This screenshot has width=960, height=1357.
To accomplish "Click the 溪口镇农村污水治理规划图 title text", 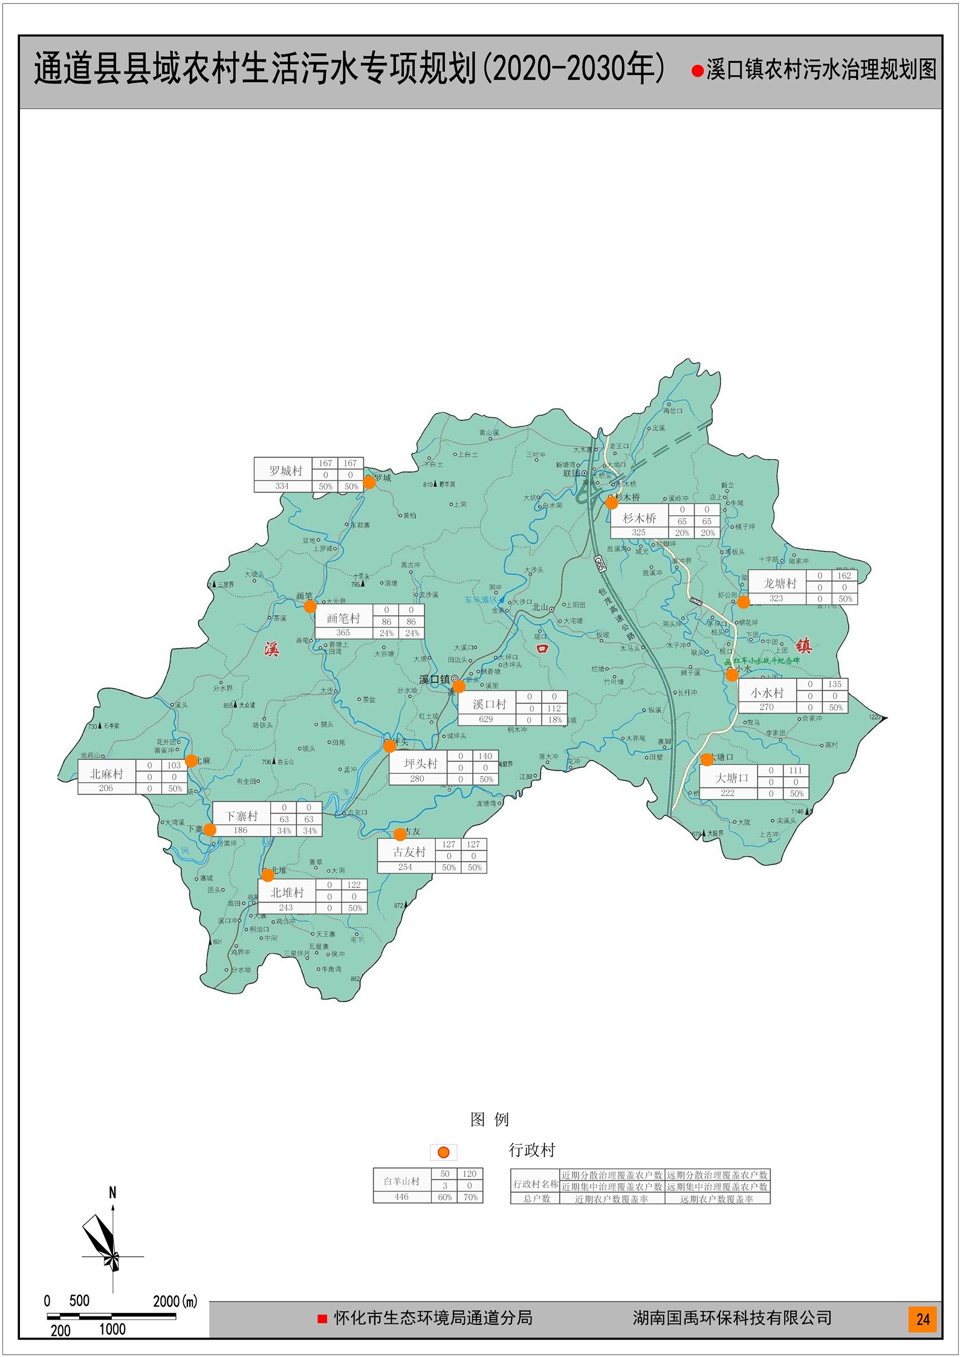I will pos(821,70).
